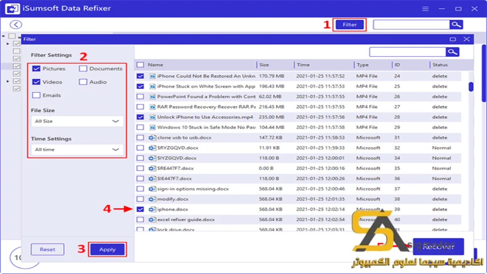The width and height of the screenshot is (487, 274).
Task: Sort file list by Type column
Action: click(363, 65)
